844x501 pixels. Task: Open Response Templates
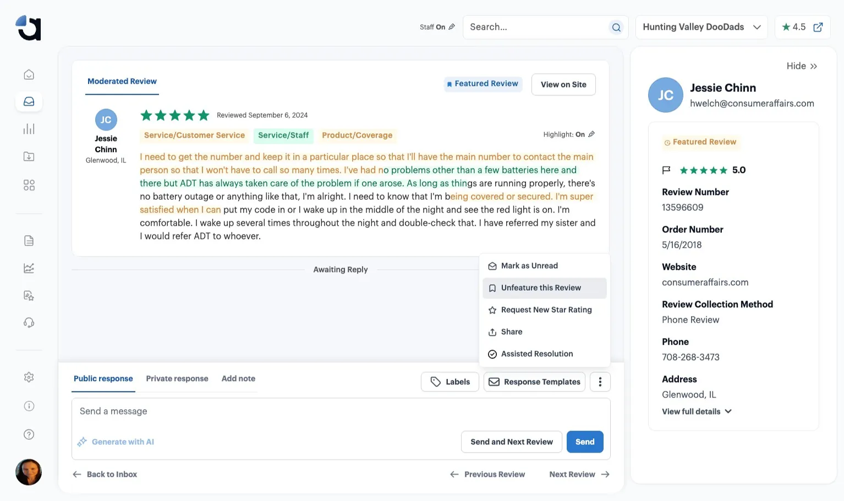pyautogui.click(x=535, y=382)
